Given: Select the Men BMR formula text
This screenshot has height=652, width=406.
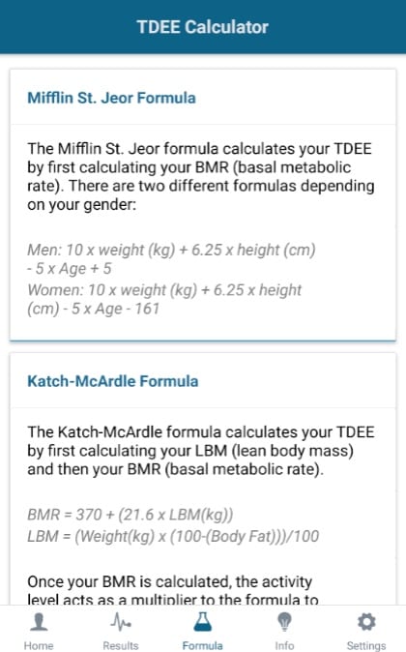Looking at the screenshot, I should 171,259.
